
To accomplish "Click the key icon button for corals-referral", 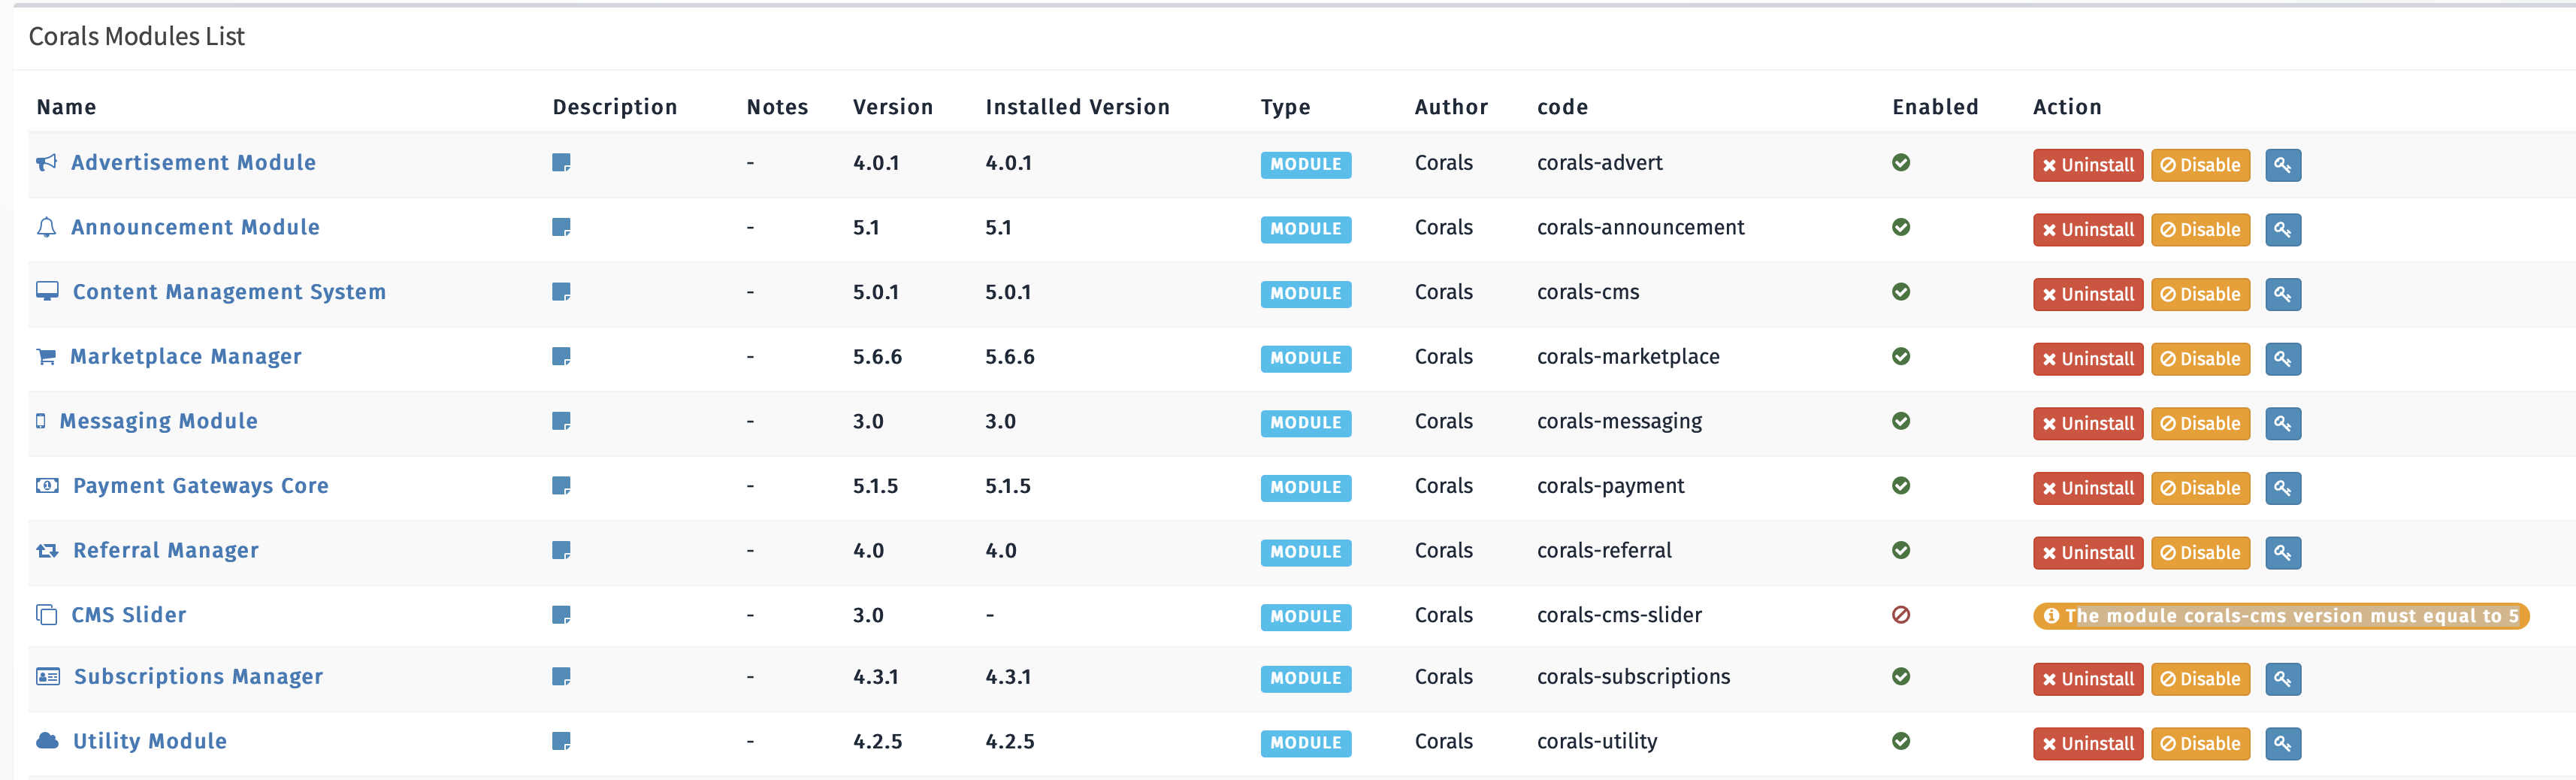I will [2283, 553].
